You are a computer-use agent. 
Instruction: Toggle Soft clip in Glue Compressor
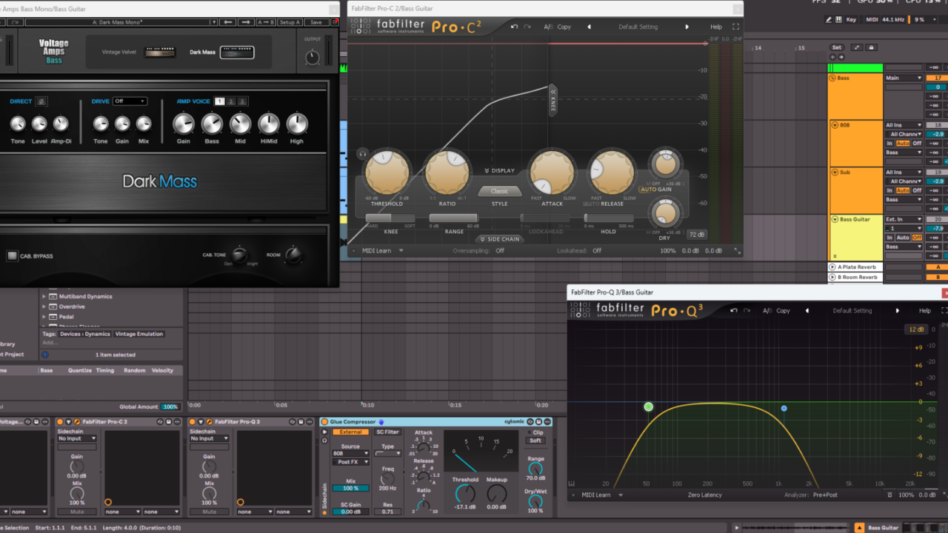(535, 440)
